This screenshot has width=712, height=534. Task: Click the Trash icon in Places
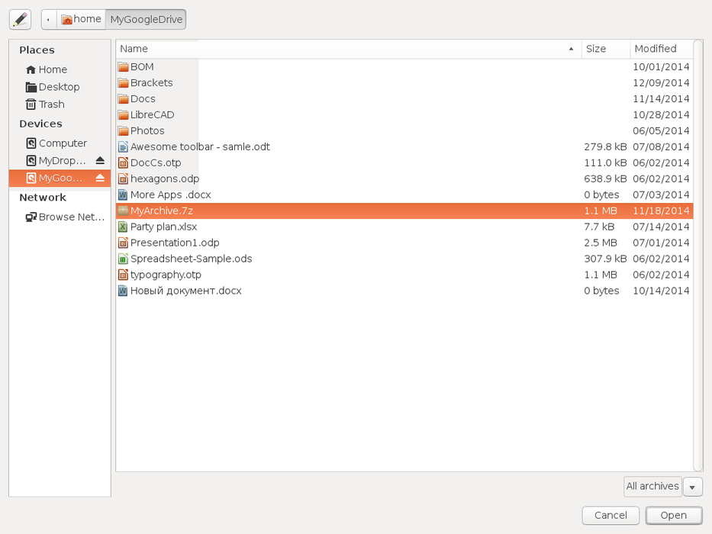click(31, 105)
